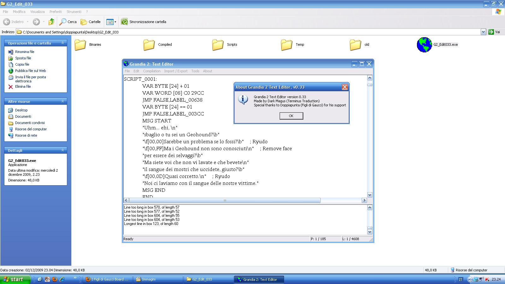Image resolution: width=505 pixels, height=284 pixels.
Task: Select the Scripts folder icon
Action: 218,45
